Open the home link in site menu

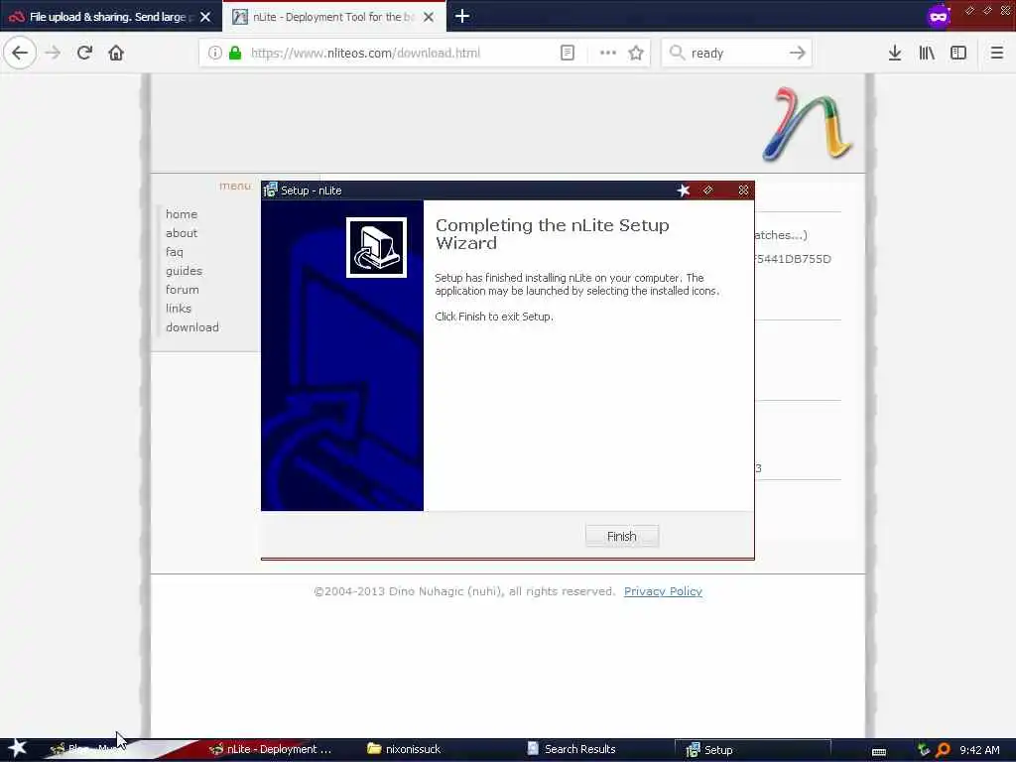[x=182, y=214]
